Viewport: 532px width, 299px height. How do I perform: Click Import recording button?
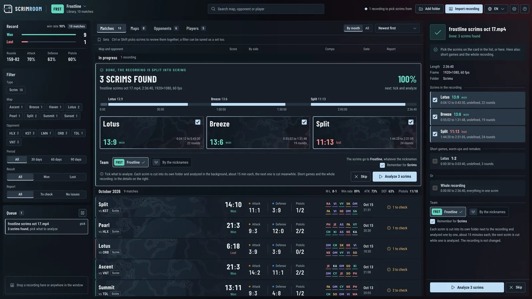(x=464, y=9)
